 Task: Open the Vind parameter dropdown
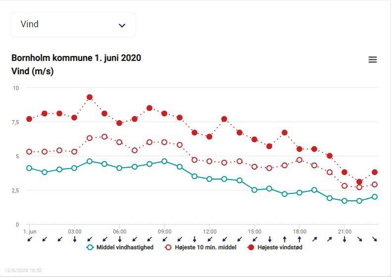point(73,25)
